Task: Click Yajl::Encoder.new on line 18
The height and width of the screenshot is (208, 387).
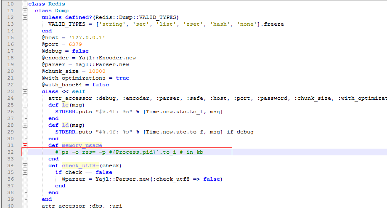Action: pyautogui.click(x=107, y=58)
